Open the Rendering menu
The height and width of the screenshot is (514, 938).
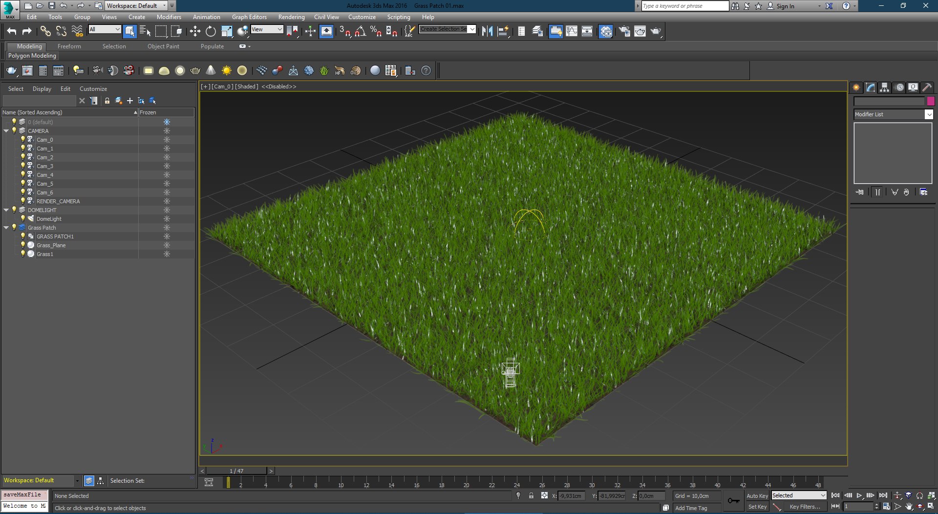(291, 17)
